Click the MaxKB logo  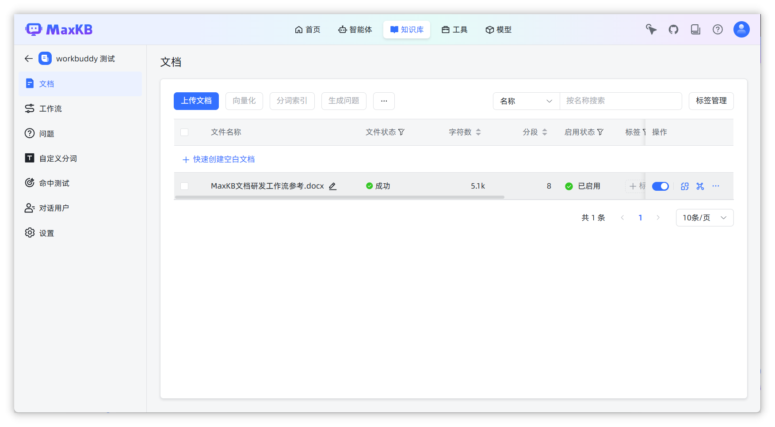(x=59, y=30)
